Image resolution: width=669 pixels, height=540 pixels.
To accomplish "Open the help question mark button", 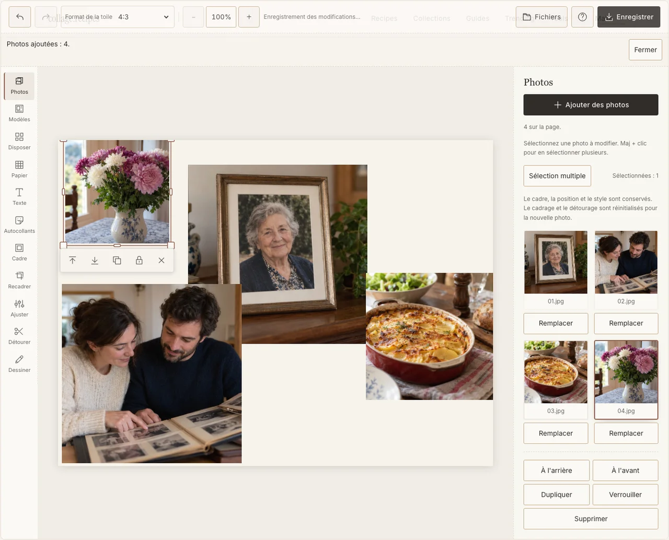I will pos(582,17).
